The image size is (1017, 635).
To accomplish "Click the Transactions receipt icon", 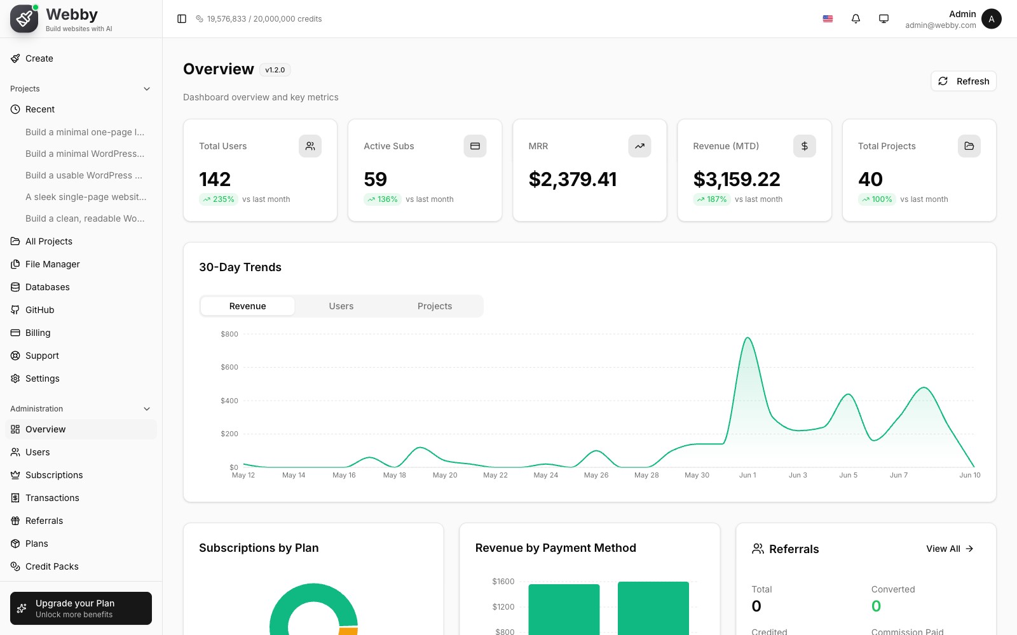I will (15, 498).
